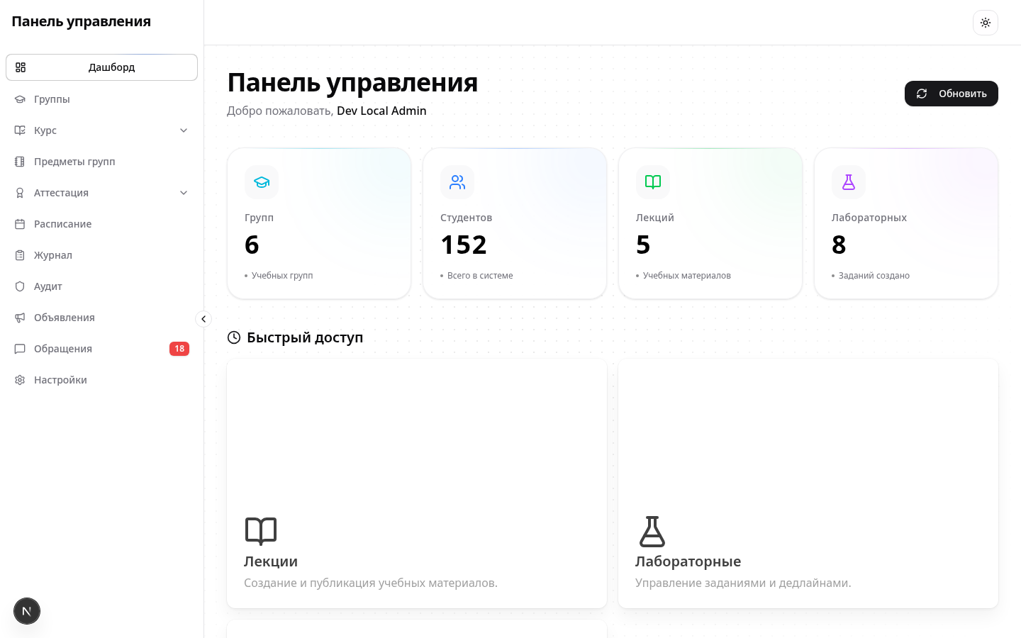Collapse the sidebar with arrow handle
The width and height of the screenshot is (1021, 638).
[203, 319]
